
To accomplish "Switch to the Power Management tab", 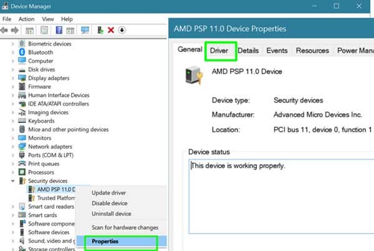I will click(x=355, y=50).
